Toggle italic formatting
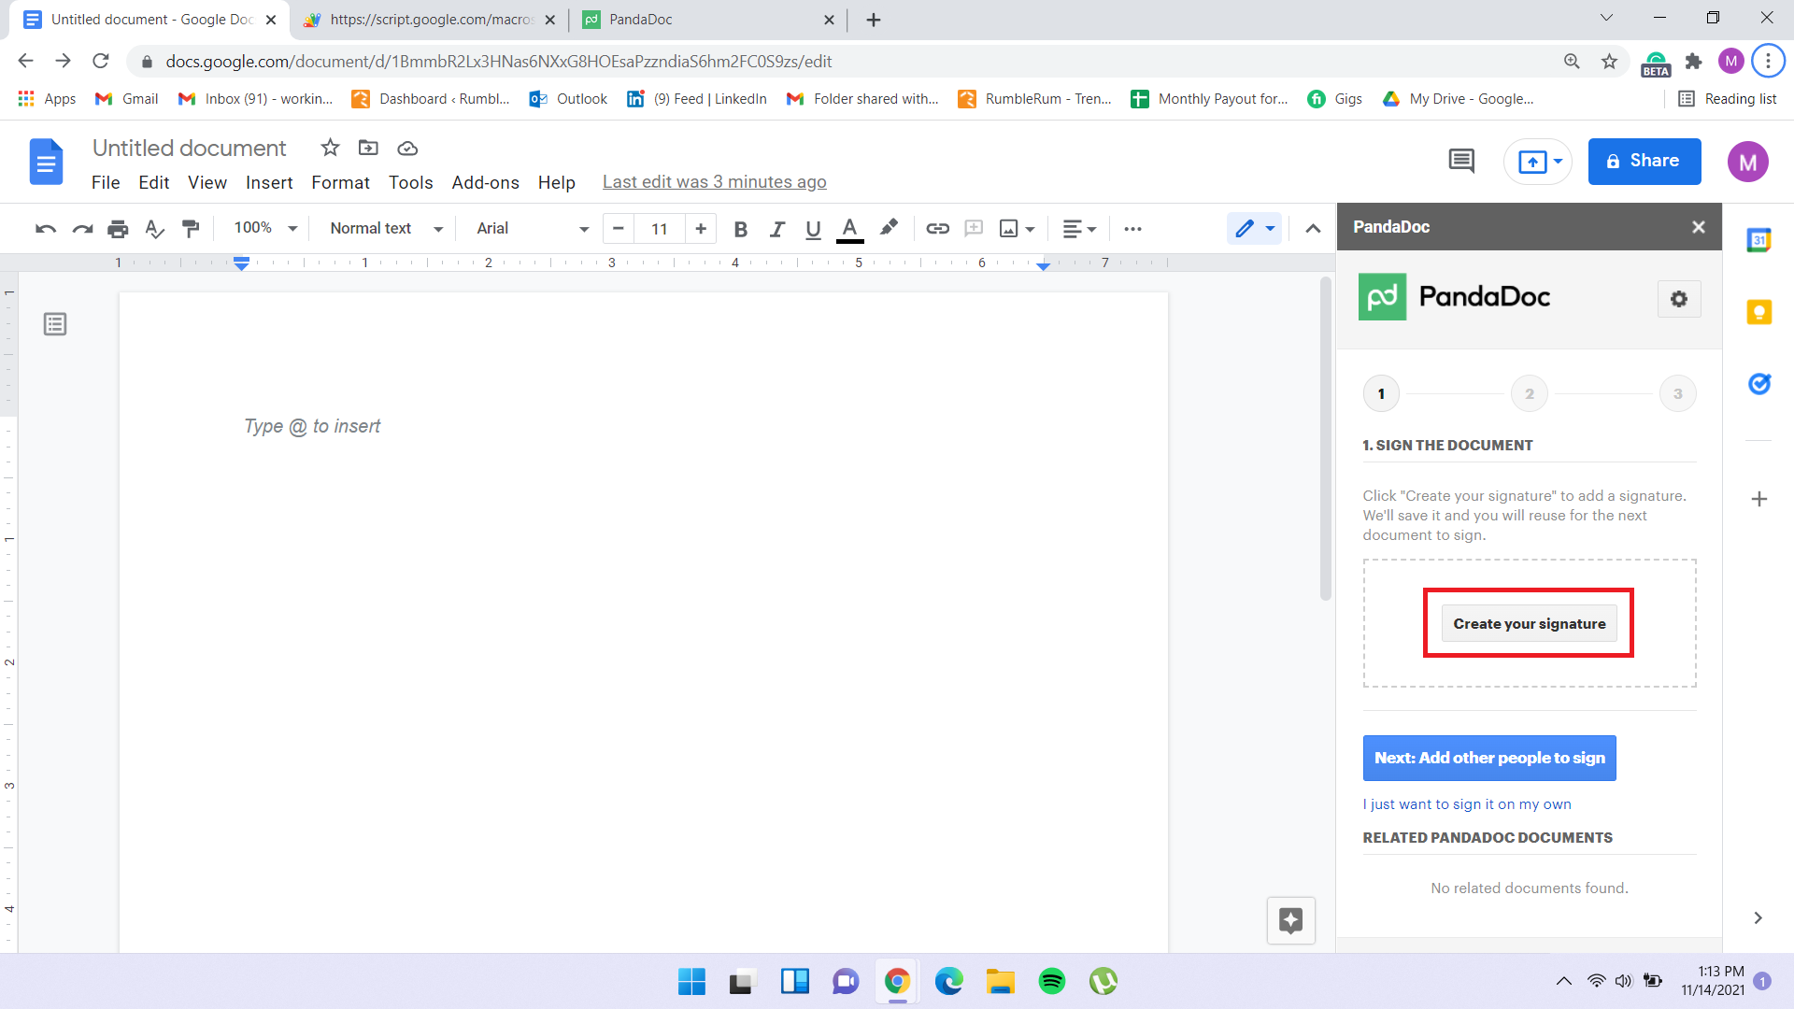 (776, 229)
